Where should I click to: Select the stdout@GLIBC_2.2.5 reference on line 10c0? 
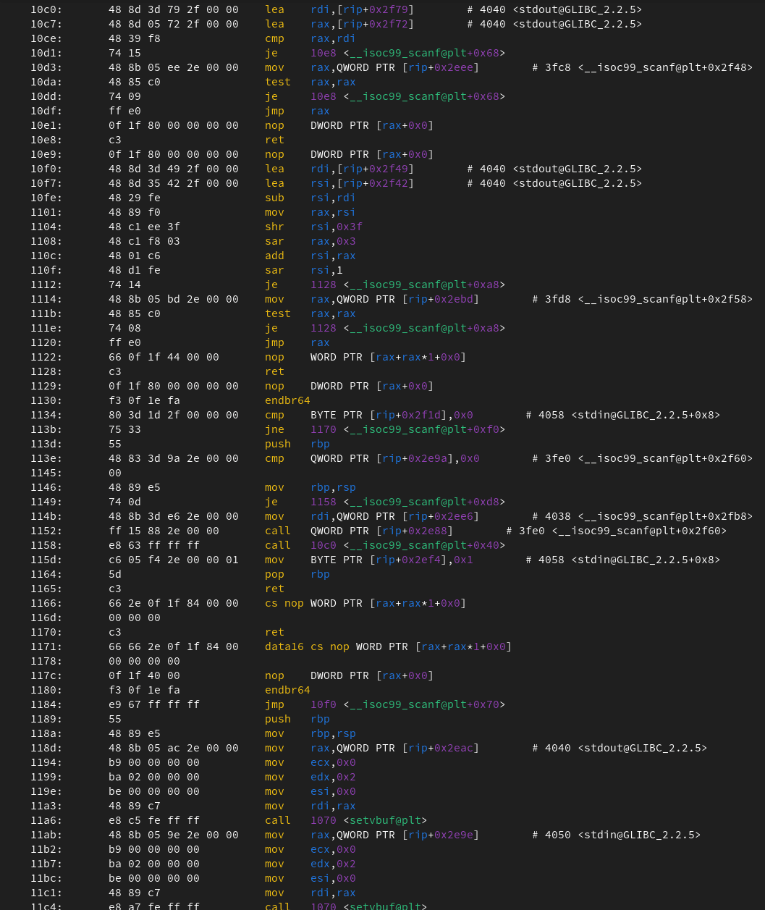coord(577,9)
